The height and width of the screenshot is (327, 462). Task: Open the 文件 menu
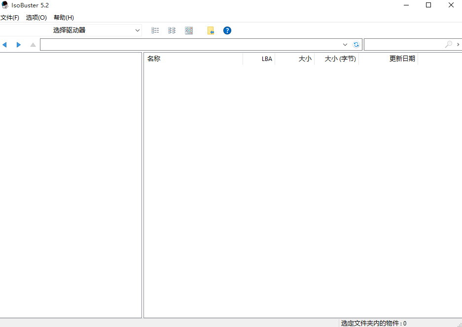click(x=10, y=17)
